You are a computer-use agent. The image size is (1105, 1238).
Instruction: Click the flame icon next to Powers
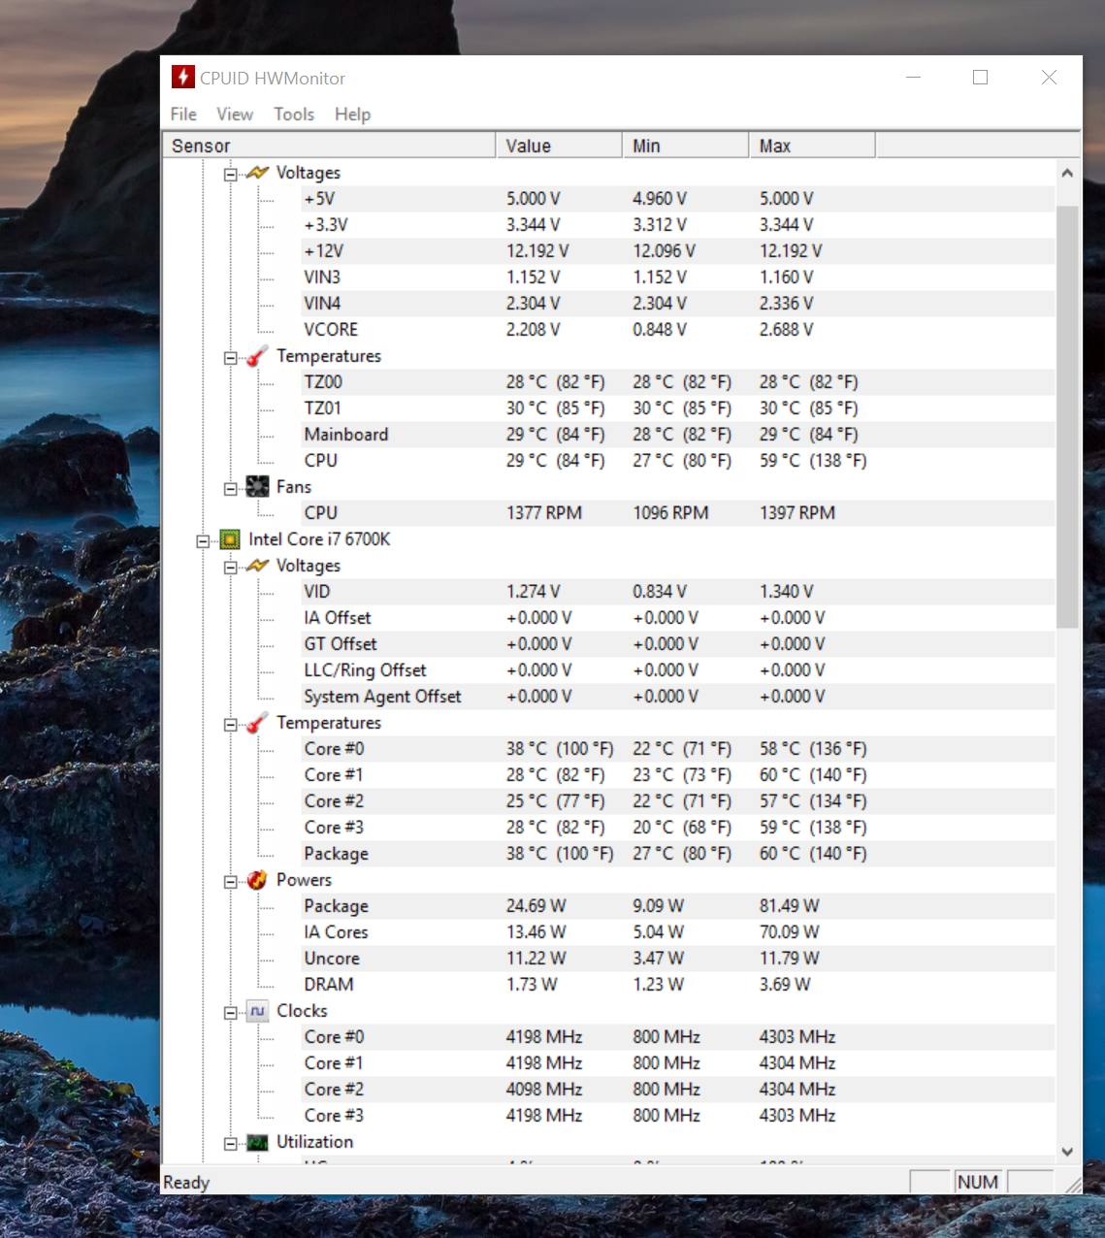coord(257,880)
